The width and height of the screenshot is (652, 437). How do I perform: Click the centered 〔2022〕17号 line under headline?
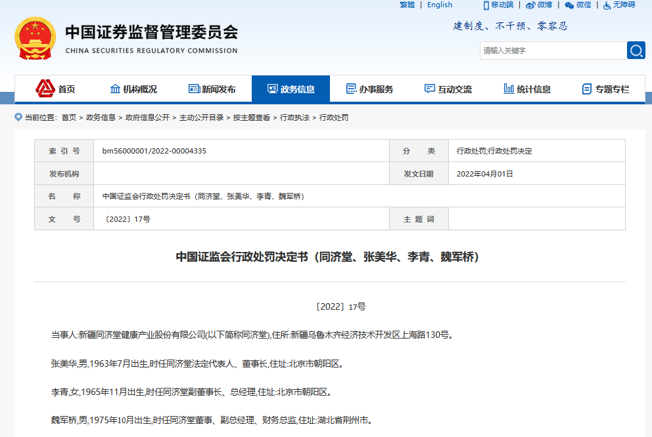click(x=340, y=306)
